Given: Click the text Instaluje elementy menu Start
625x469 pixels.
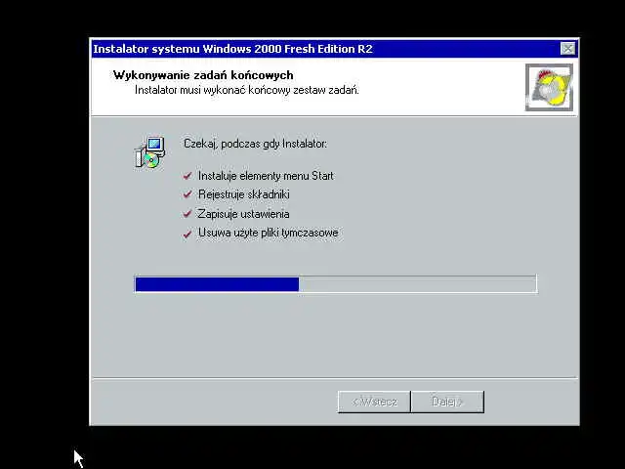Looking at the screenshot, I should [266, 176].
